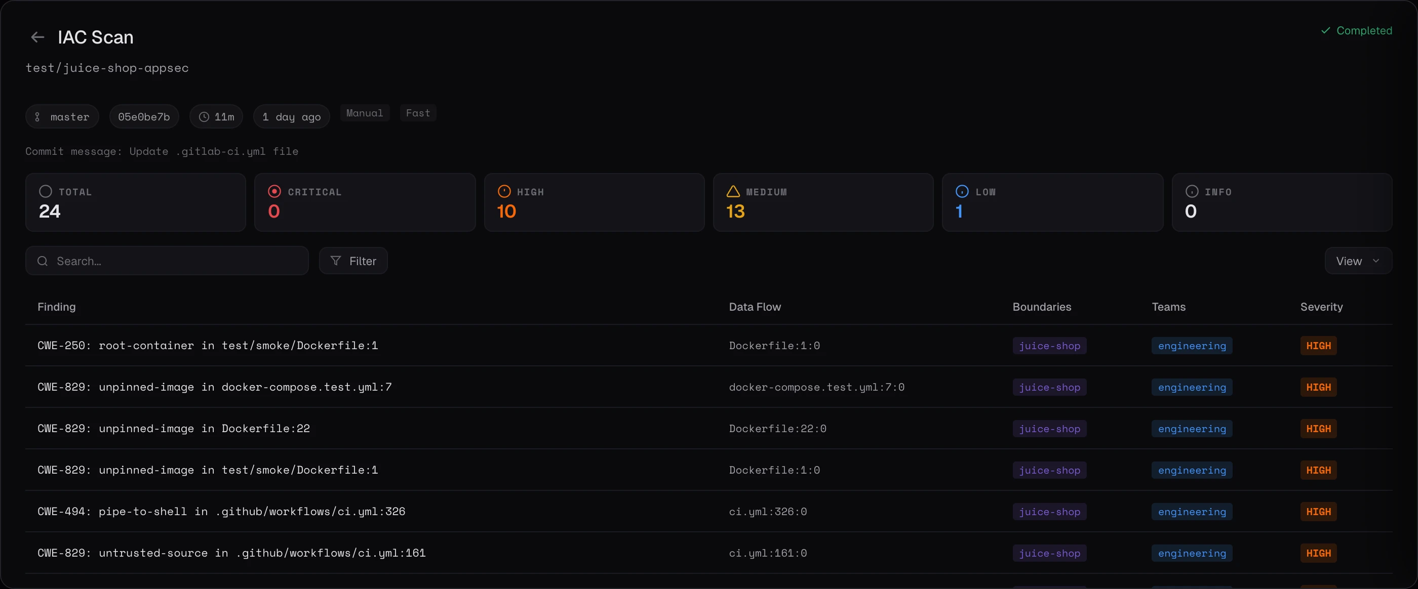The height and width of the screenshot is (589, 1418).
Task: Click the blue info icon in LOW card
Action: click(x=962, y=191)
